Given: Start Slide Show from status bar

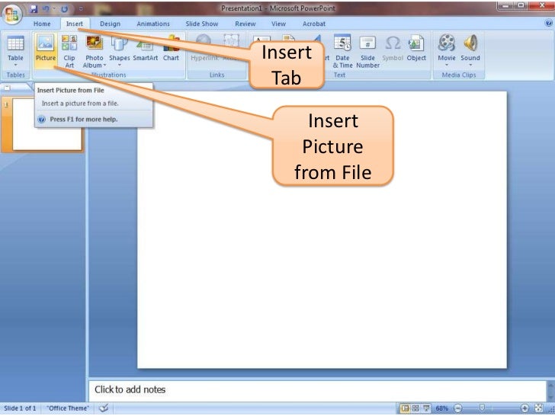Looking at the screenshot, I should tap(426, 408).
